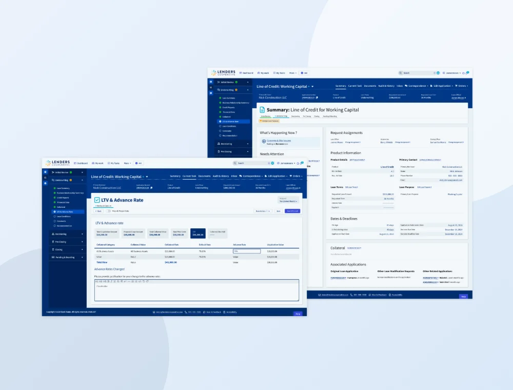Image resolution: width=513 pixels, height=390 pixels.
Task: Click Accessibility link in front window footer
Action: (230, 312)
